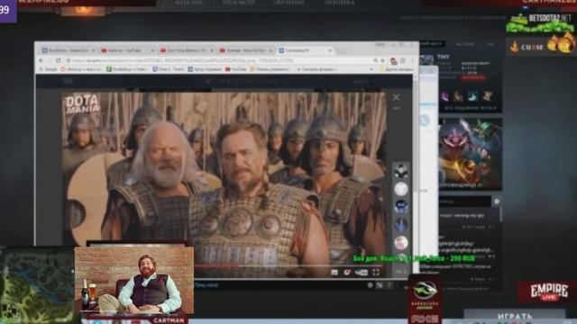Bookmark this page with the star icon

[x=382, y=60]
